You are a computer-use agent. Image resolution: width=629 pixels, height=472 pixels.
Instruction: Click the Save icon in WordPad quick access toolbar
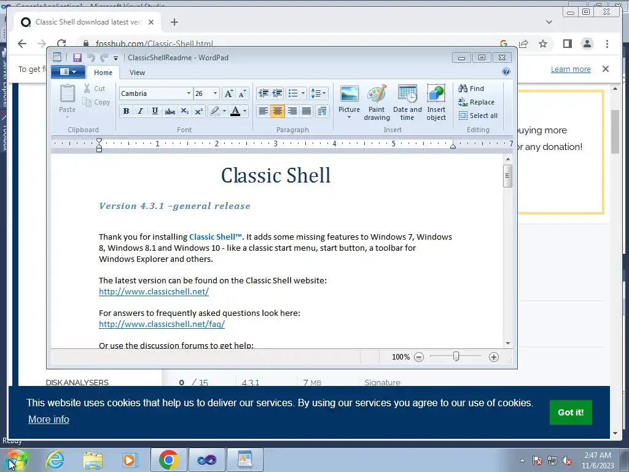(77, 58)
